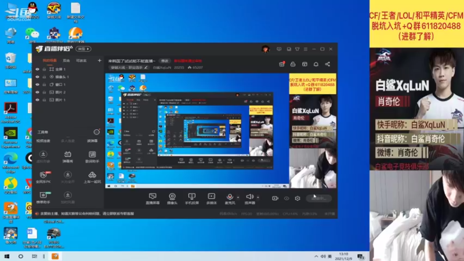464x261 pixels.
Task: Lock the 窗口 1 layer
Action: 44,84
